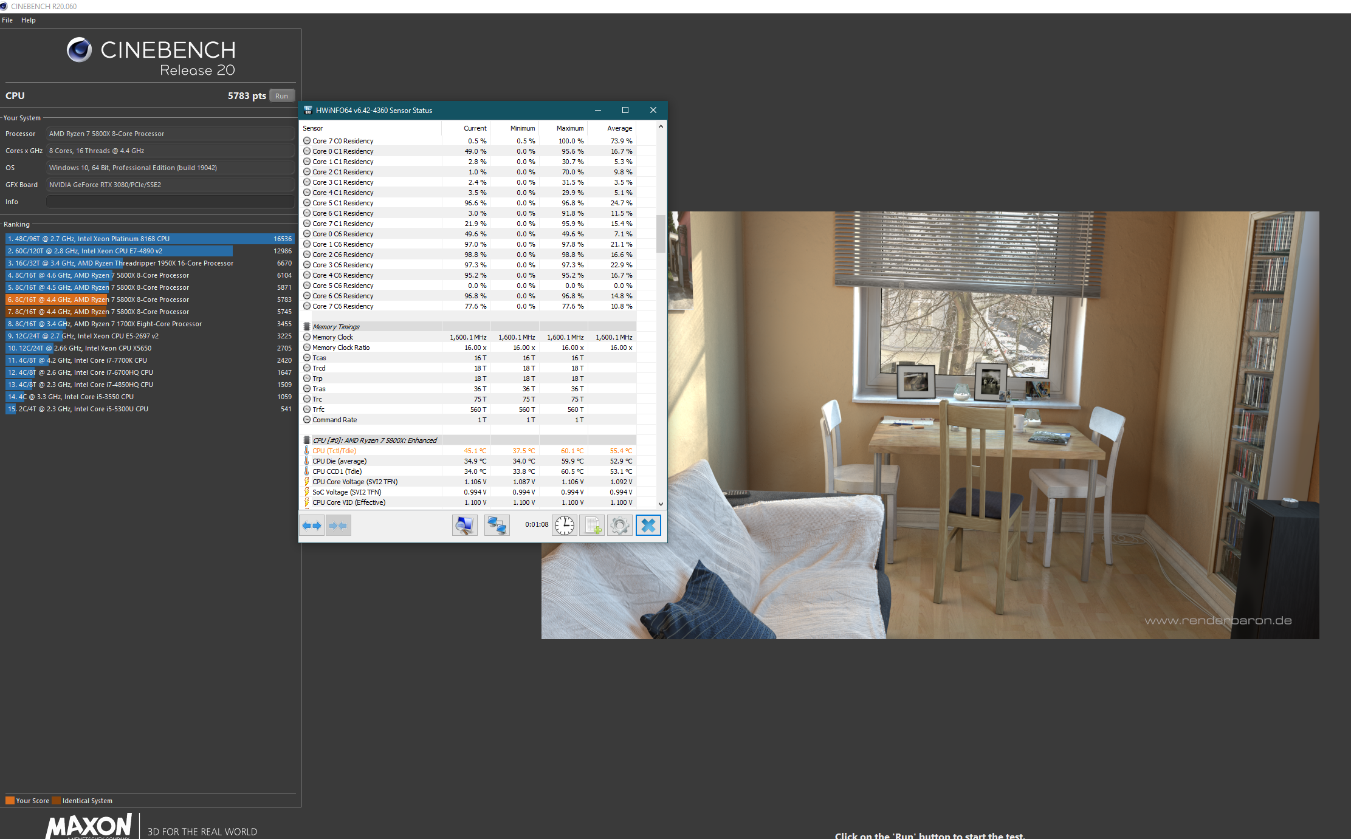The image size is (1351, 839).
Task: Click the bolt icon beside CPU Core VID
Action: click(x=307, y=502)
